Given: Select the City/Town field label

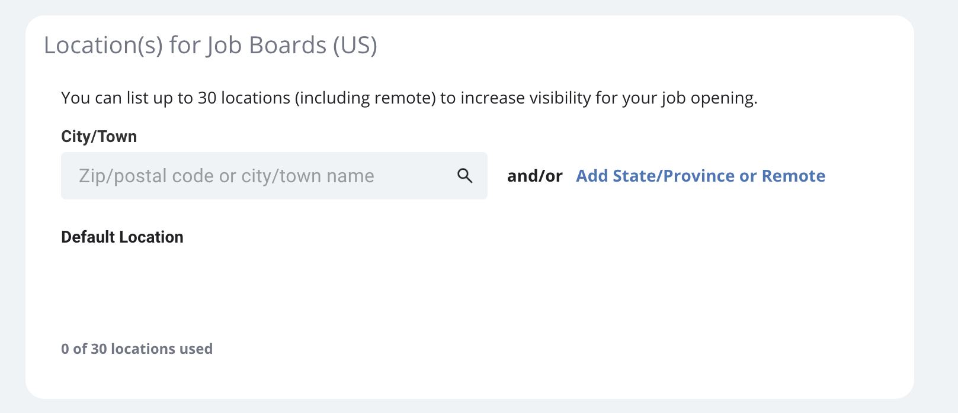Looking at the screenshot, I should tap(99, 137).
